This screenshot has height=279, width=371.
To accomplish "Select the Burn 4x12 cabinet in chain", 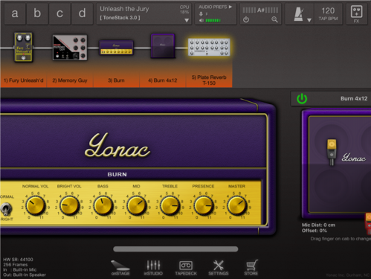I will 163,46.
